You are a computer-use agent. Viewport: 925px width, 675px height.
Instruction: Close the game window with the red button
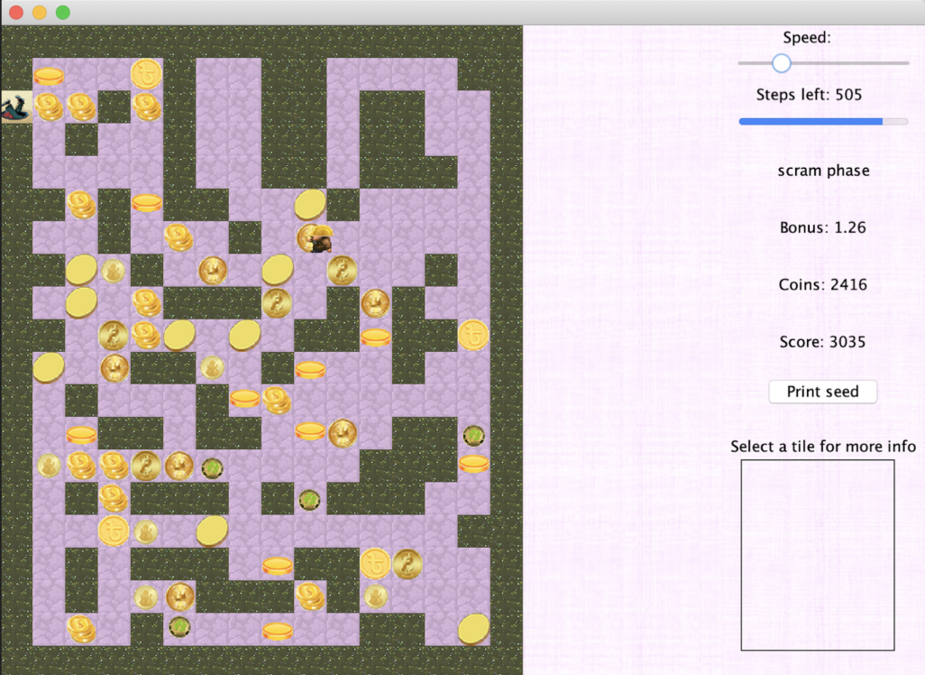[x=15, y=13]
